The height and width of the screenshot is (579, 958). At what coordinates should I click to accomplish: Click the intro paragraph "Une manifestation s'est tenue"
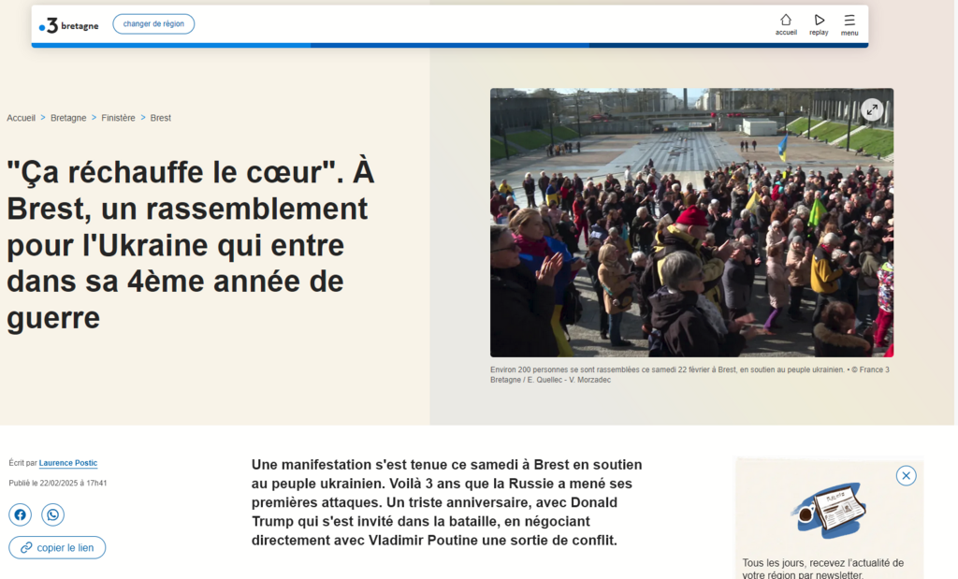[446, 502]
